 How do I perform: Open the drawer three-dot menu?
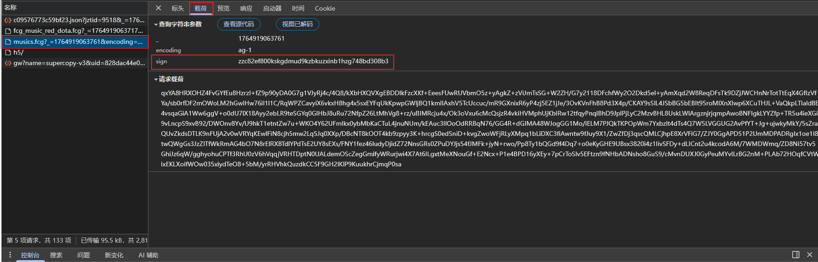pyautogui.click(x=10, y=255)
